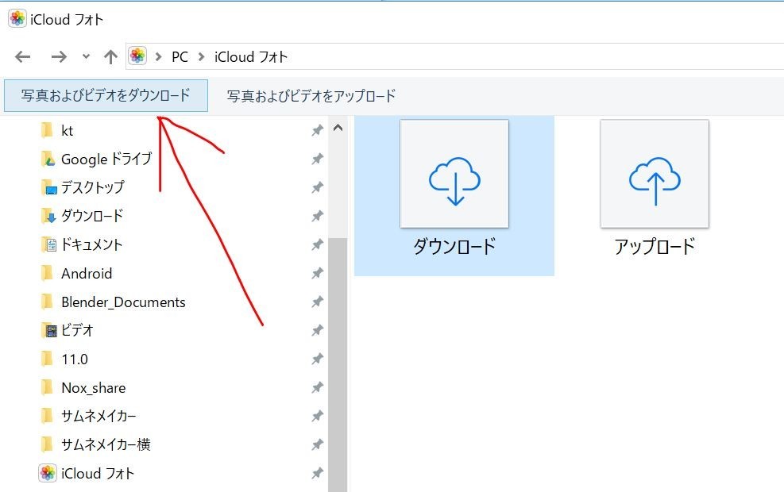The height and width of the screenshot is (492, 784).
Task: Click the Nox_share folder icon
Action: click(x=48, y=387)
